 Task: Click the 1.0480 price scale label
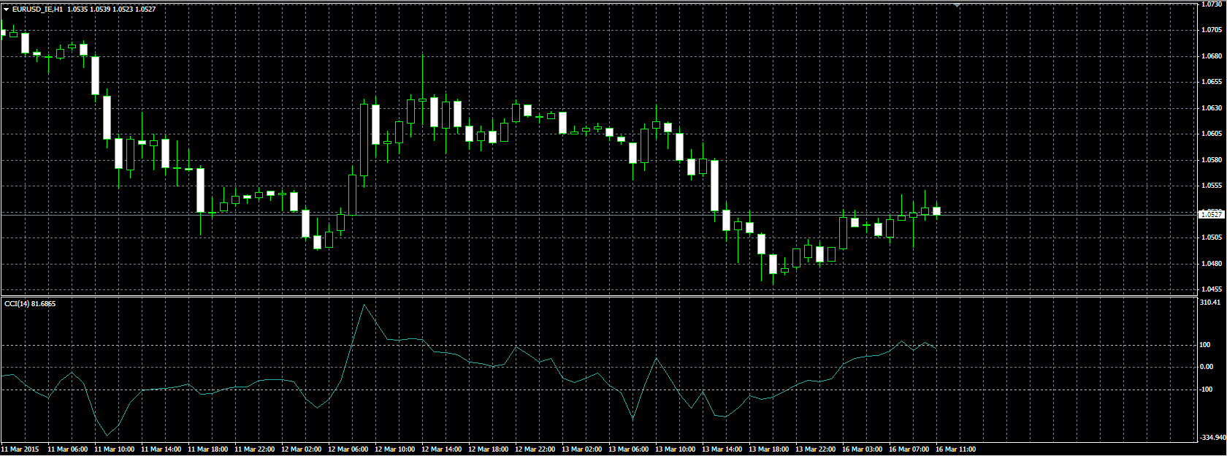pyautogui.click(x=1211, y=264)
